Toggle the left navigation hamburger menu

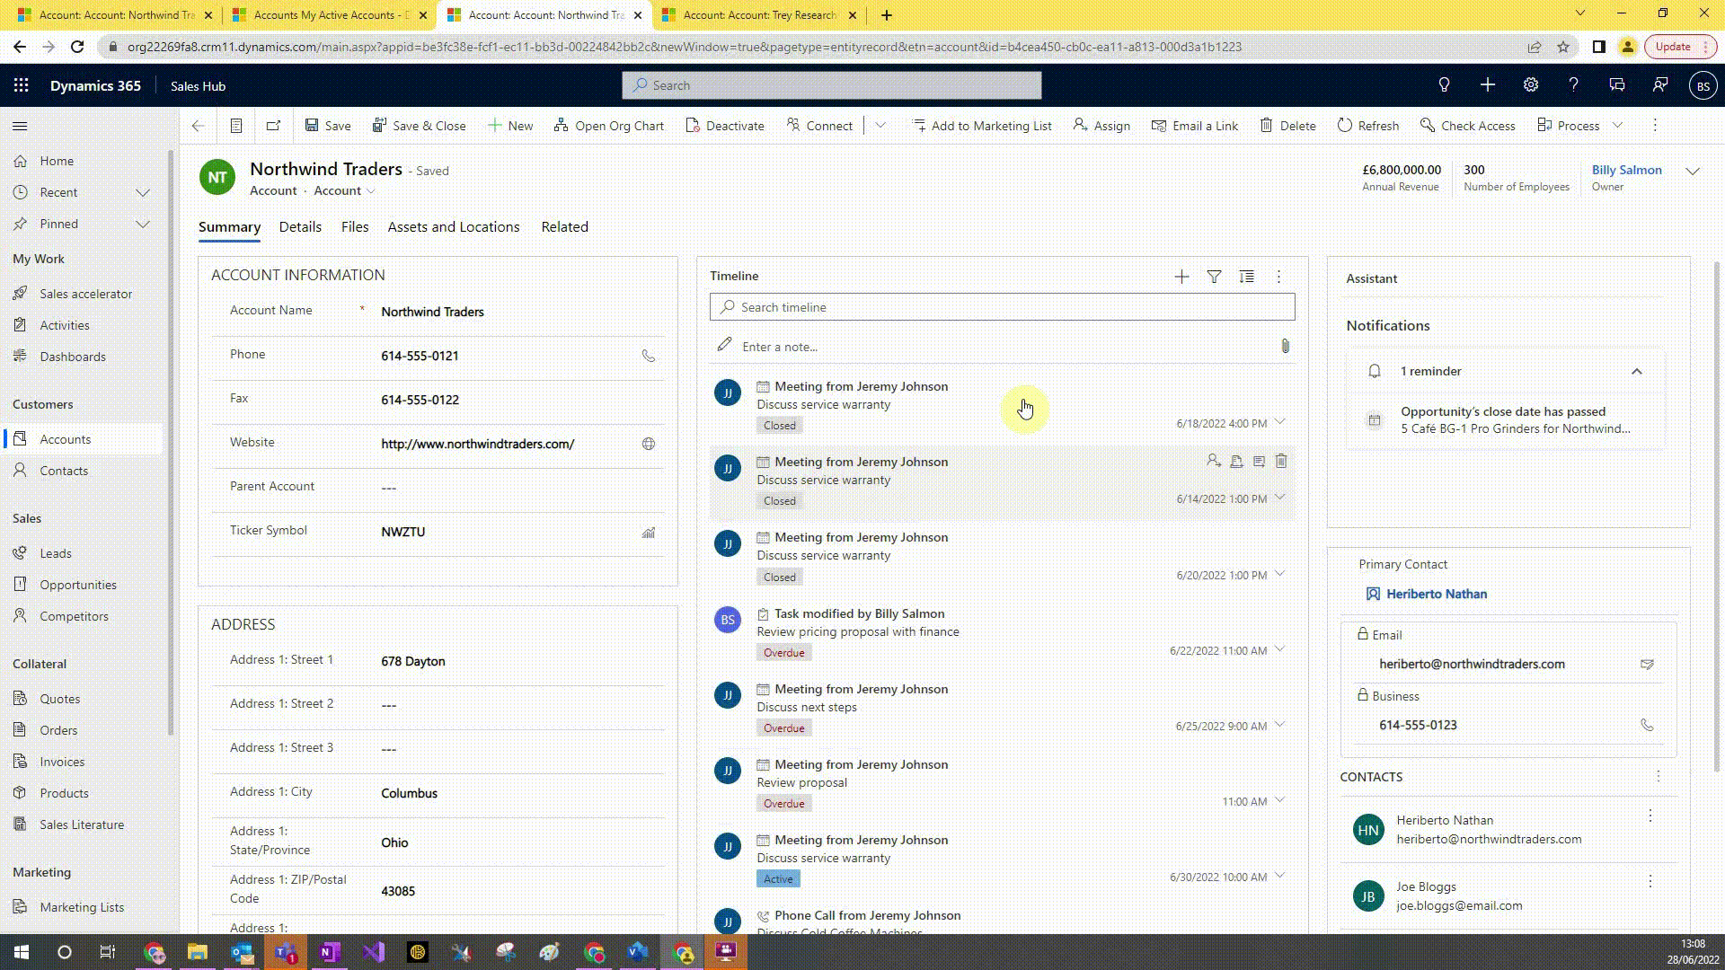20,126
